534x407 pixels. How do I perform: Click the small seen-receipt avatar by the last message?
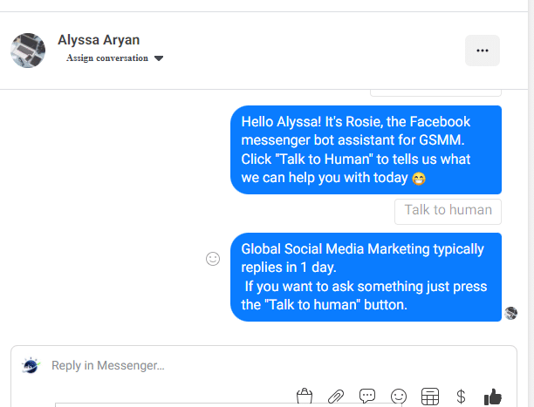510,313
